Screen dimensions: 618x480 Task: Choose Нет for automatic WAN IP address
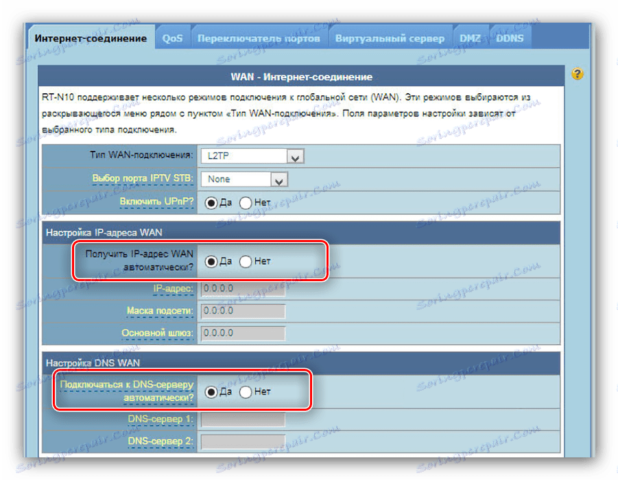coord(245,261)
